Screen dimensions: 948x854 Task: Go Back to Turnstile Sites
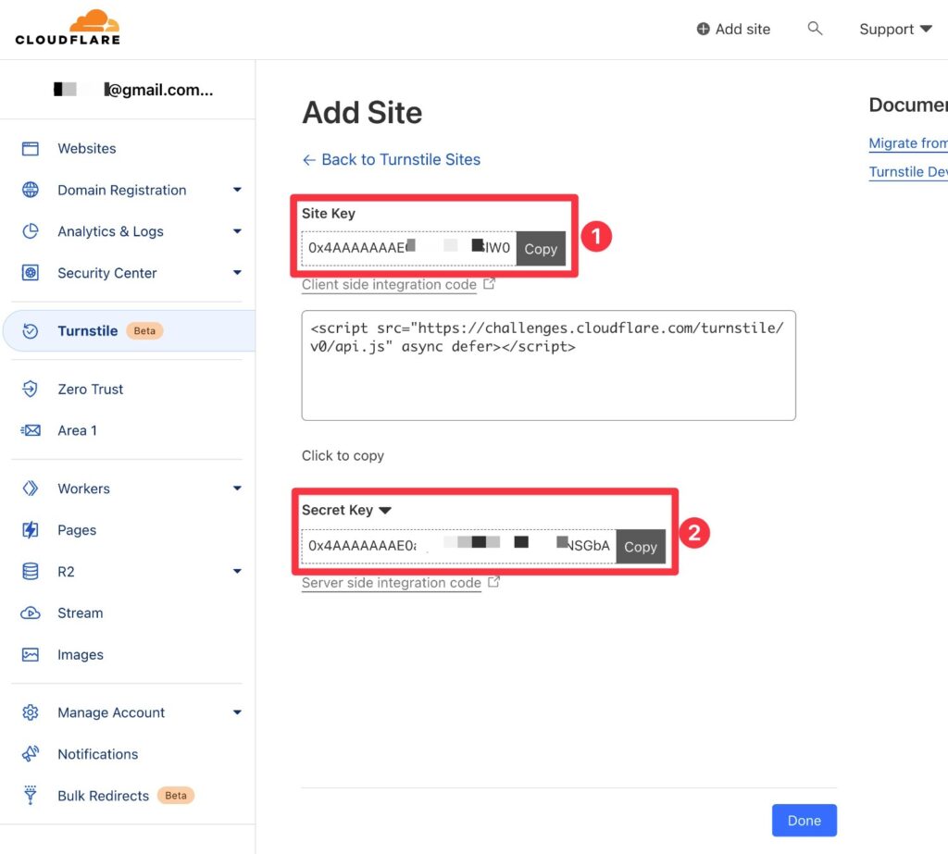coord(391,159)
